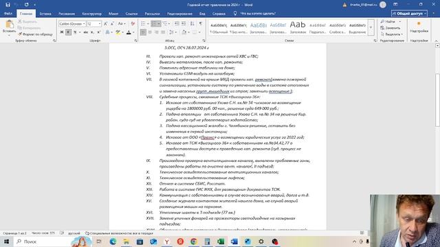The image size is (440, 247).
Task: Open the highlight color dropdown arrow
Action: (122, 32)
